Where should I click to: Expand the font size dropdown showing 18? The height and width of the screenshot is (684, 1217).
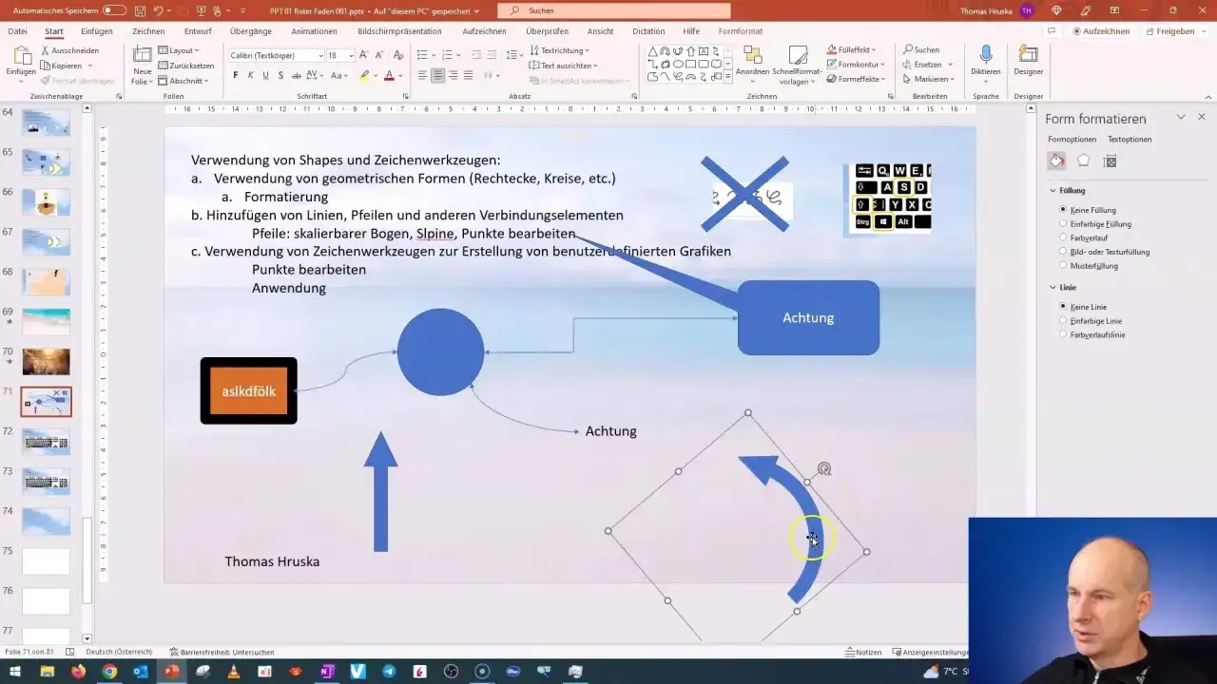click(x=349, y=55)
